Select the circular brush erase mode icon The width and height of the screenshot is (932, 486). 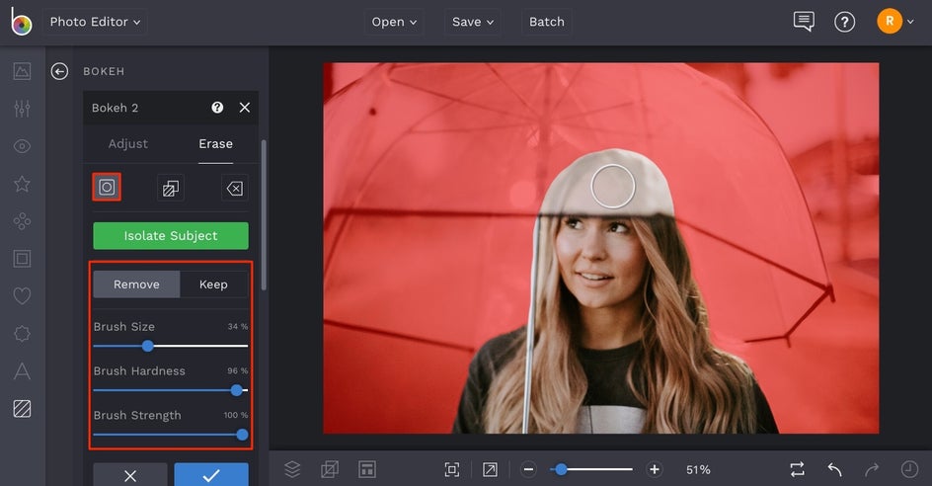point(107,188)
